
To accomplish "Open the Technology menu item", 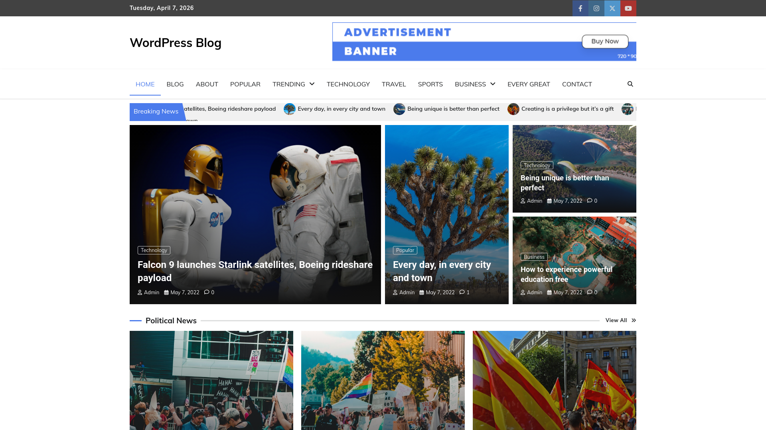I will tap(348, 84).
